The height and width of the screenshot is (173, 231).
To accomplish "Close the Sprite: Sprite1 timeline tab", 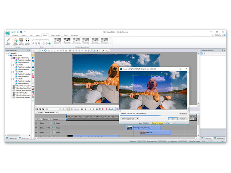I will coord(57,112).
